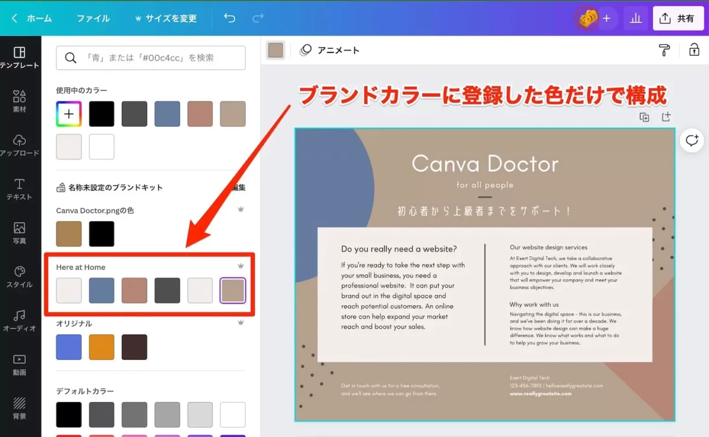The width and height of the screenshot is (709, 437).
Task: Click 初心者から上級者までをサポート text
Action: point(485,211)
